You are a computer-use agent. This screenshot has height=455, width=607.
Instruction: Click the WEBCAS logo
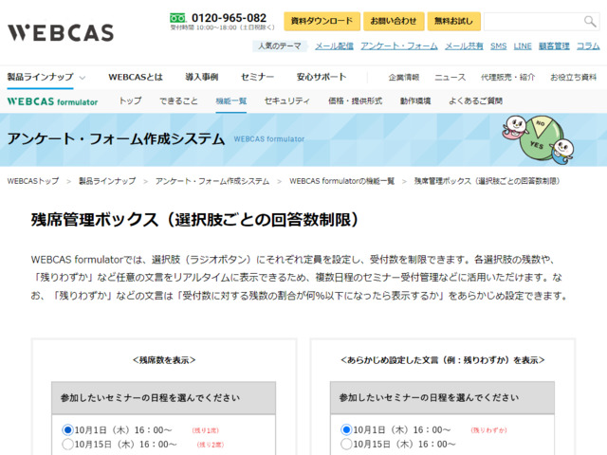tap(61, 32)
